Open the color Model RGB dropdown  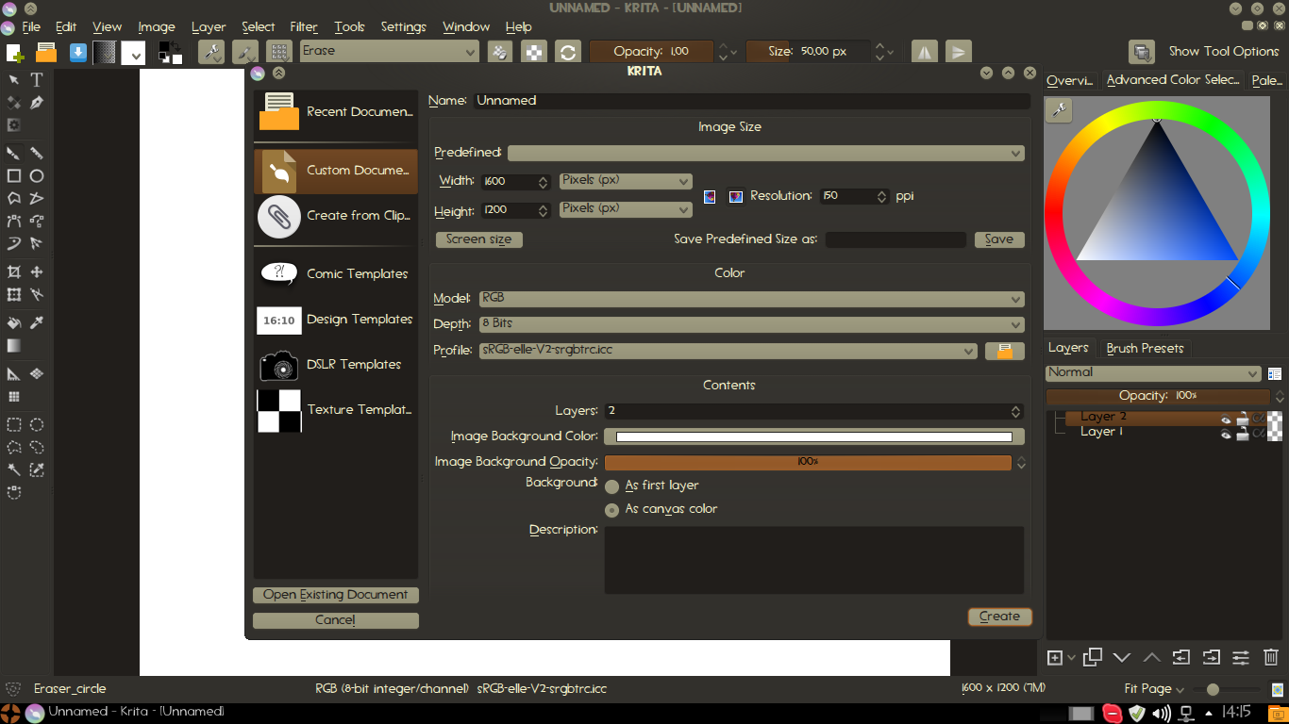(752, 299)
